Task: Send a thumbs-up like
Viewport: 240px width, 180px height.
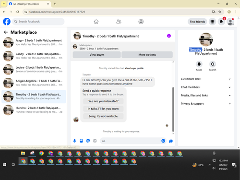Action: point(171,141)
